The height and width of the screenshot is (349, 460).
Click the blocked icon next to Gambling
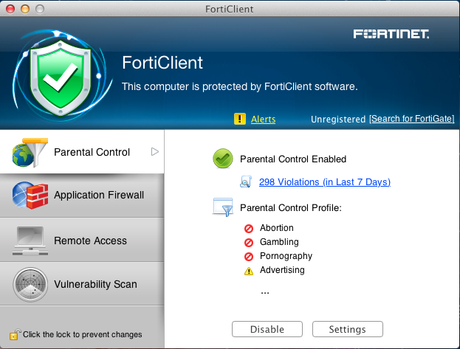pyautogui.click(x=249, y=243)
